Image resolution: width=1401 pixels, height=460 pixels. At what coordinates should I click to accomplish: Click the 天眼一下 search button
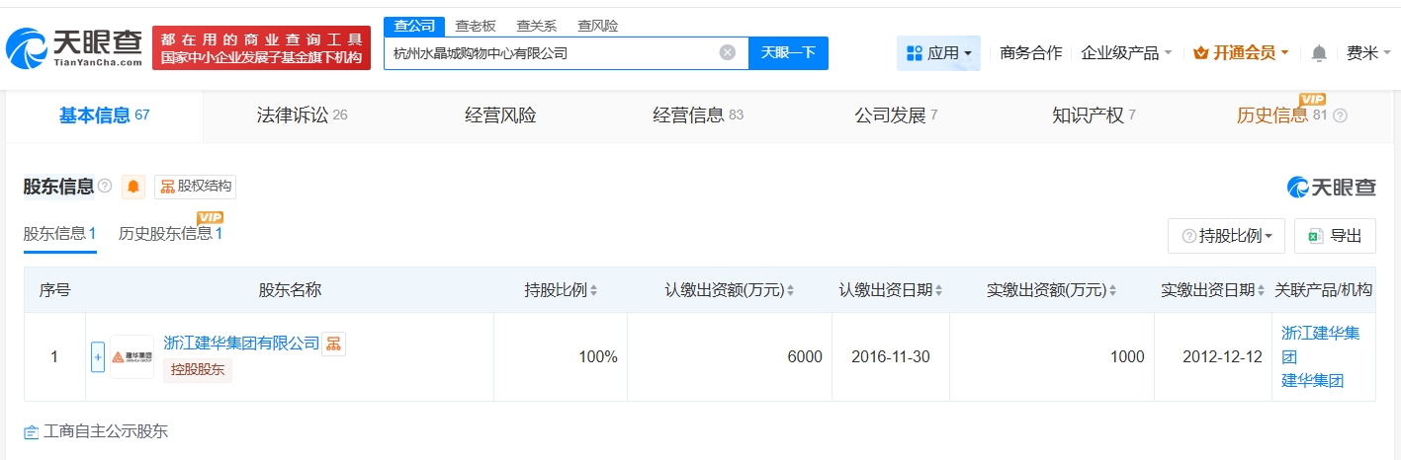pos(788,53)
